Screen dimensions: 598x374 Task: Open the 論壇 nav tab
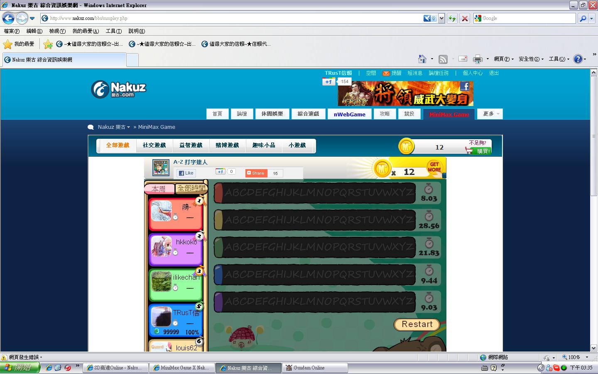coord(242,114)
